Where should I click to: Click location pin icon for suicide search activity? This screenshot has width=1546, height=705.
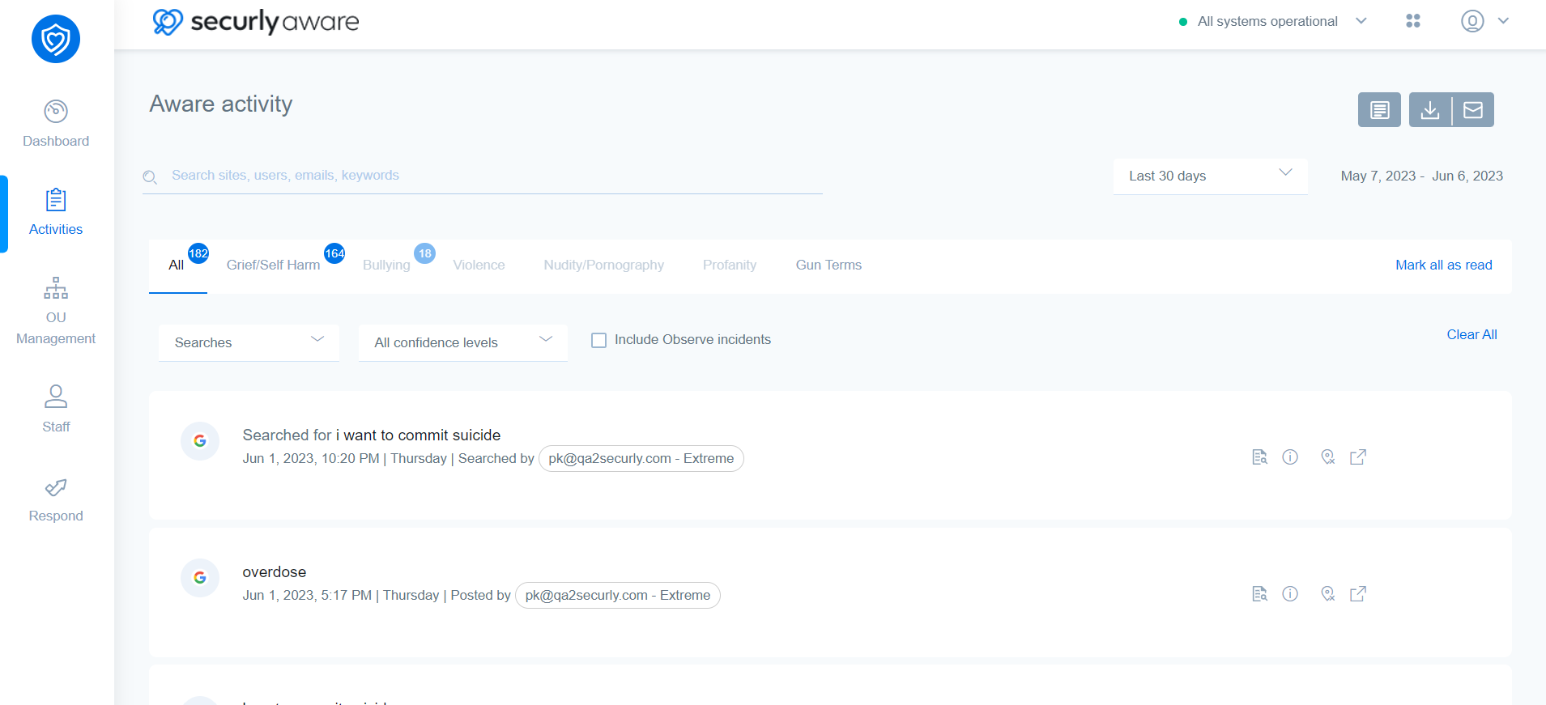tap(1327, 457)
